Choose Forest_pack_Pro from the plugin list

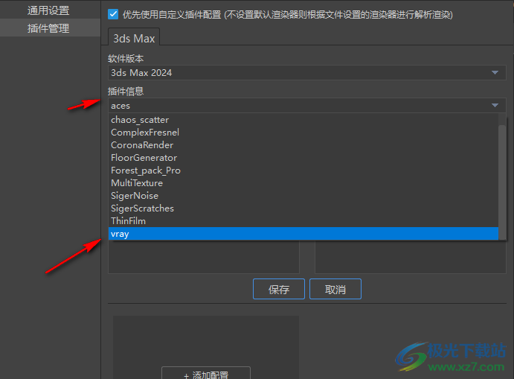(303, 171)
